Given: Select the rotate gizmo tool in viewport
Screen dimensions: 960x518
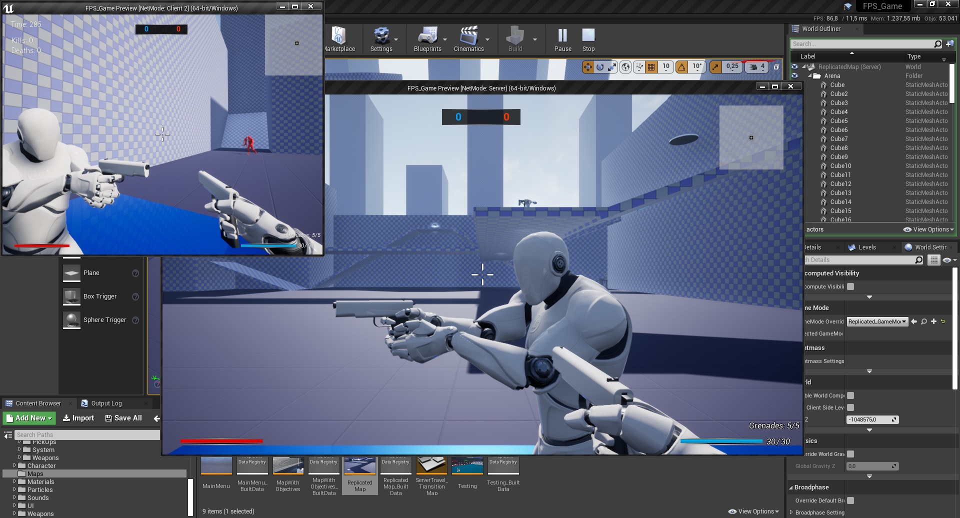Looking at the screenshot, I should [600, 67].
